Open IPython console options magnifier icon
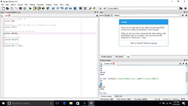The image size is (188, 106). pos(187,64)
